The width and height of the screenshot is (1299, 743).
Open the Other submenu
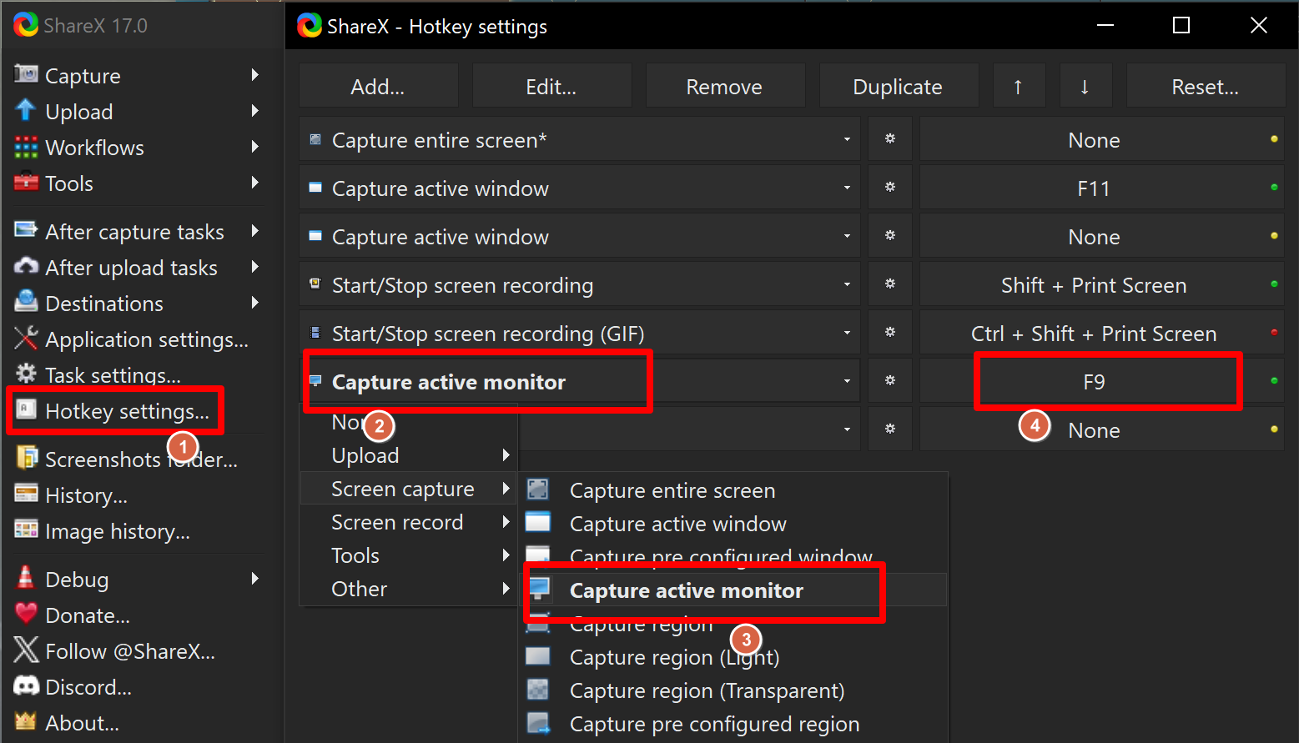pos(409,589)
